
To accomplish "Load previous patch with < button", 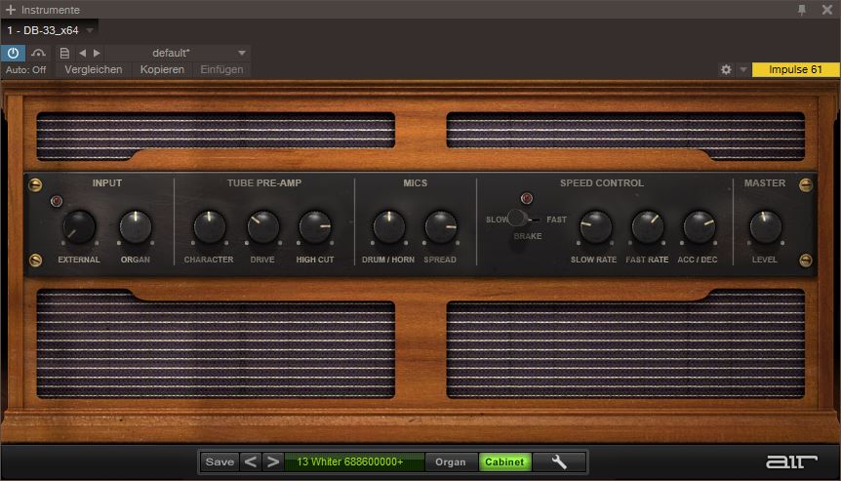I will pos(251,461).
